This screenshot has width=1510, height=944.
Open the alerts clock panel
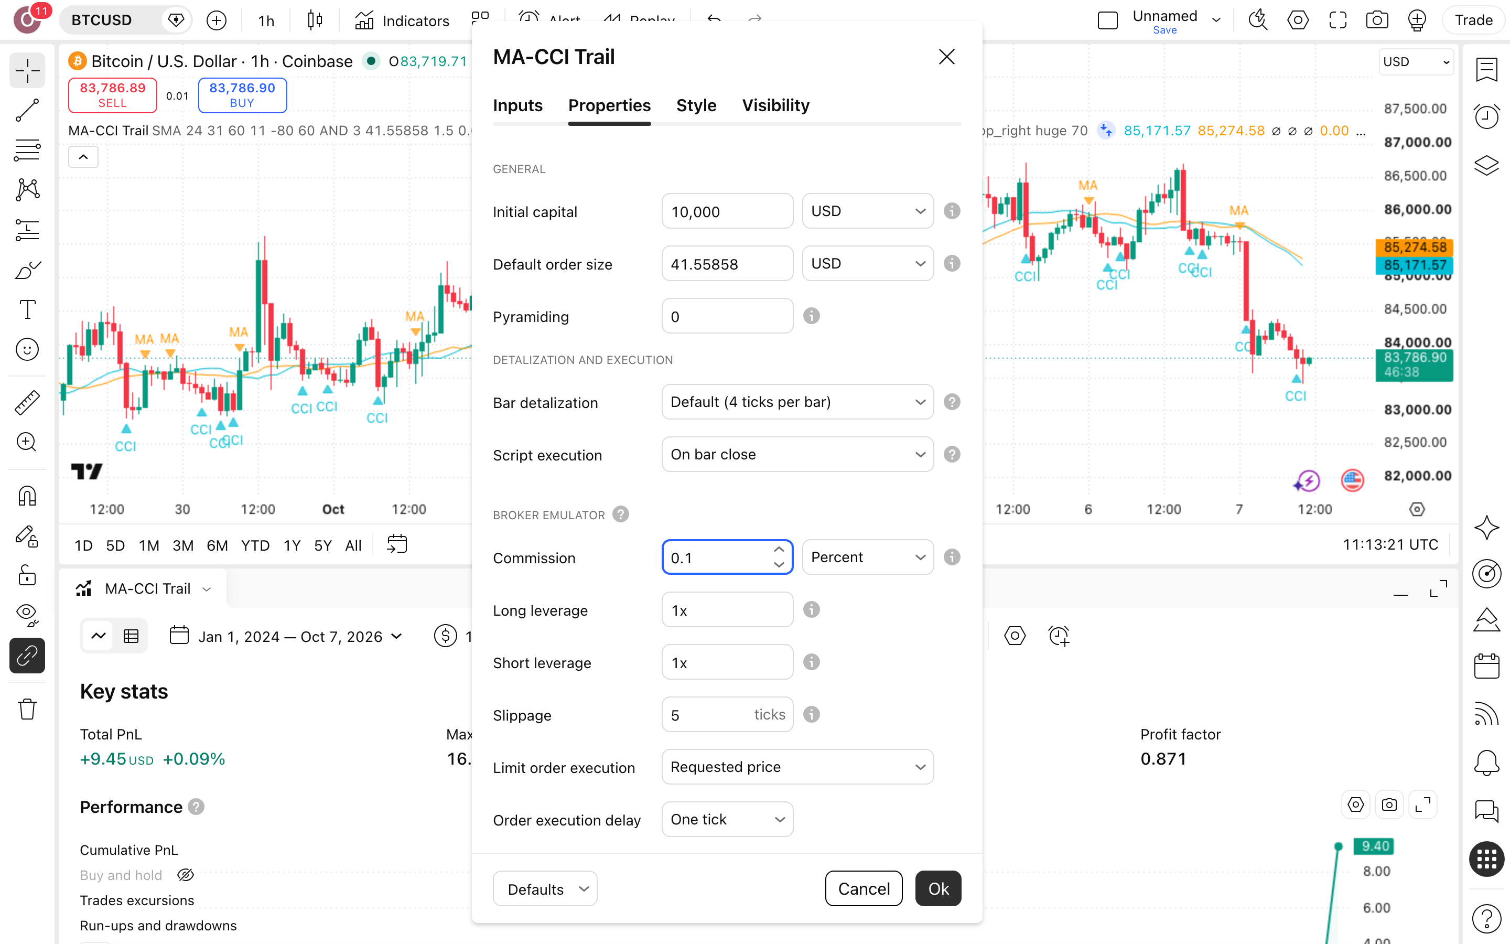[x=1487, y=116]
